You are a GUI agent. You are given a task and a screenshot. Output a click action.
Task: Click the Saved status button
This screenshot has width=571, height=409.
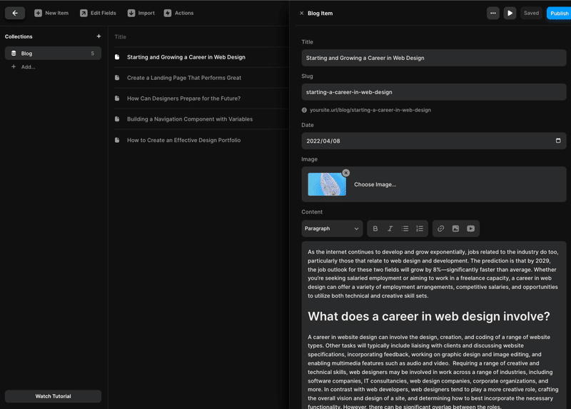531,13
